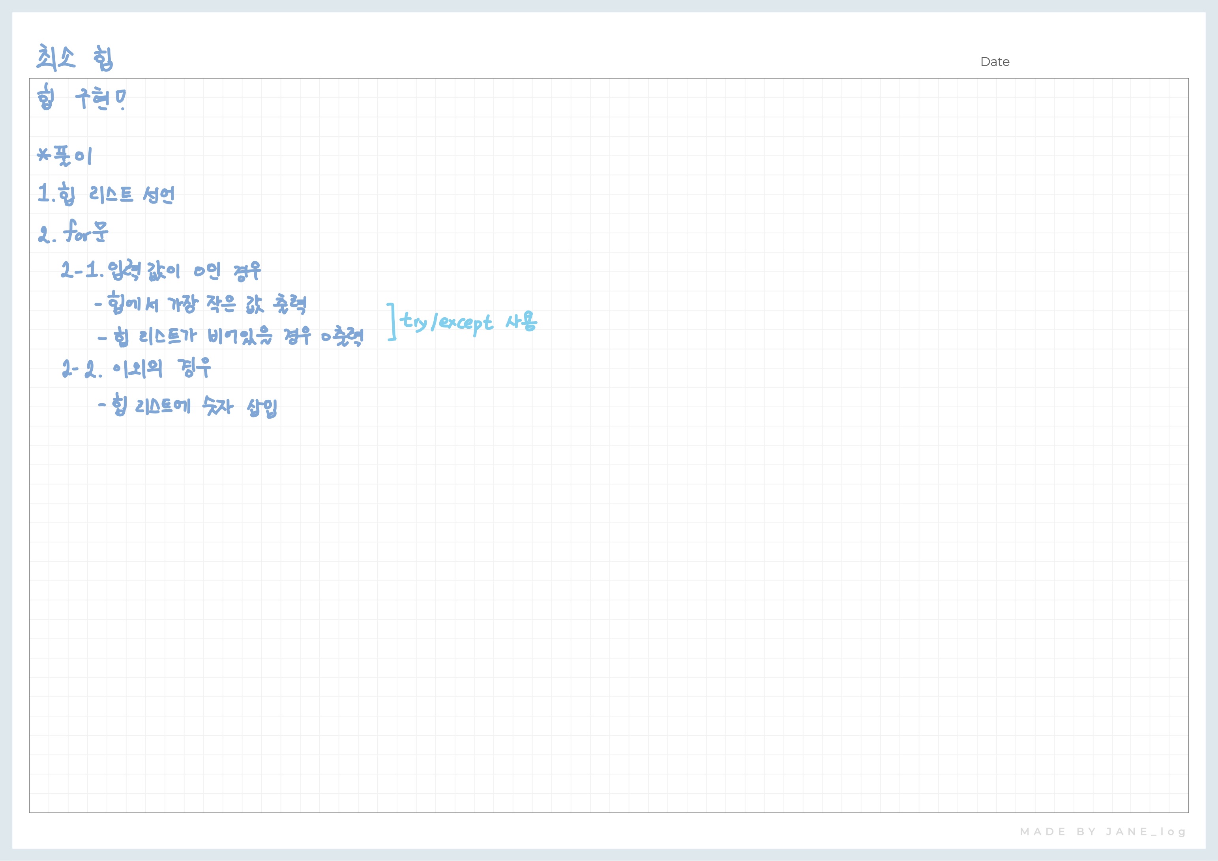Viewport: 1218px width, 861px height.
Task: Click the 'try/except' light blue annotation
Action: click(446, 322)
